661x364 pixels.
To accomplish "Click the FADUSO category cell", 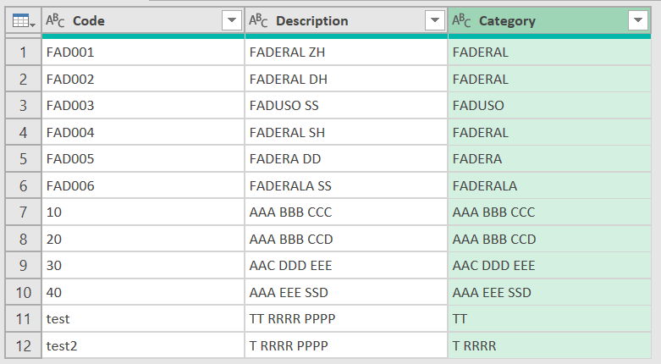I will [549, 106].
